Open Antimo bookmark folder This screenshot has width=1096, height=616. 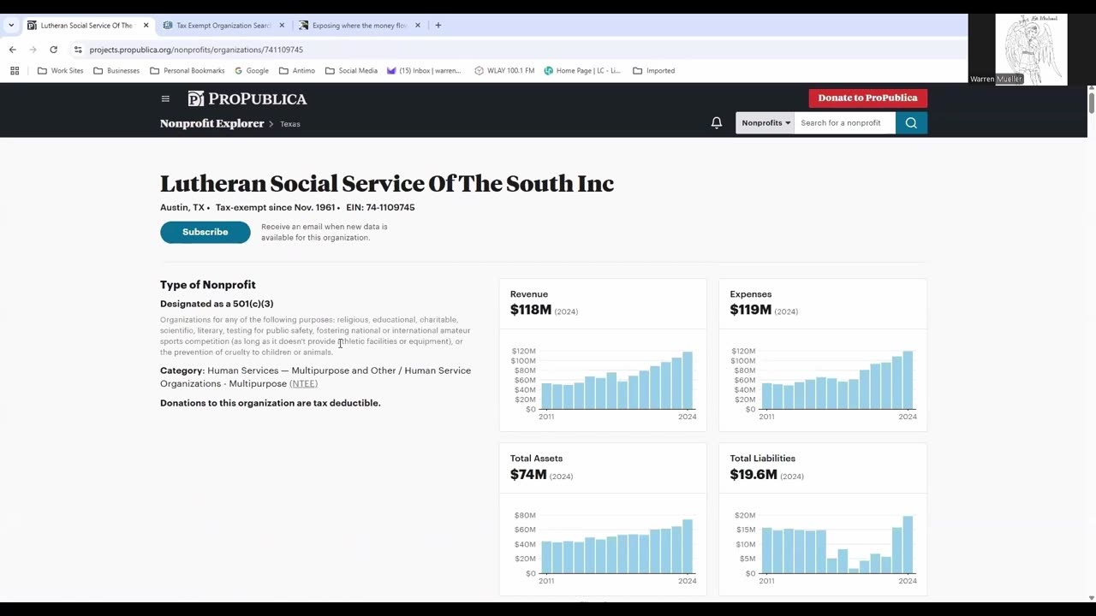pyautogui.click(x=297, y=71)
